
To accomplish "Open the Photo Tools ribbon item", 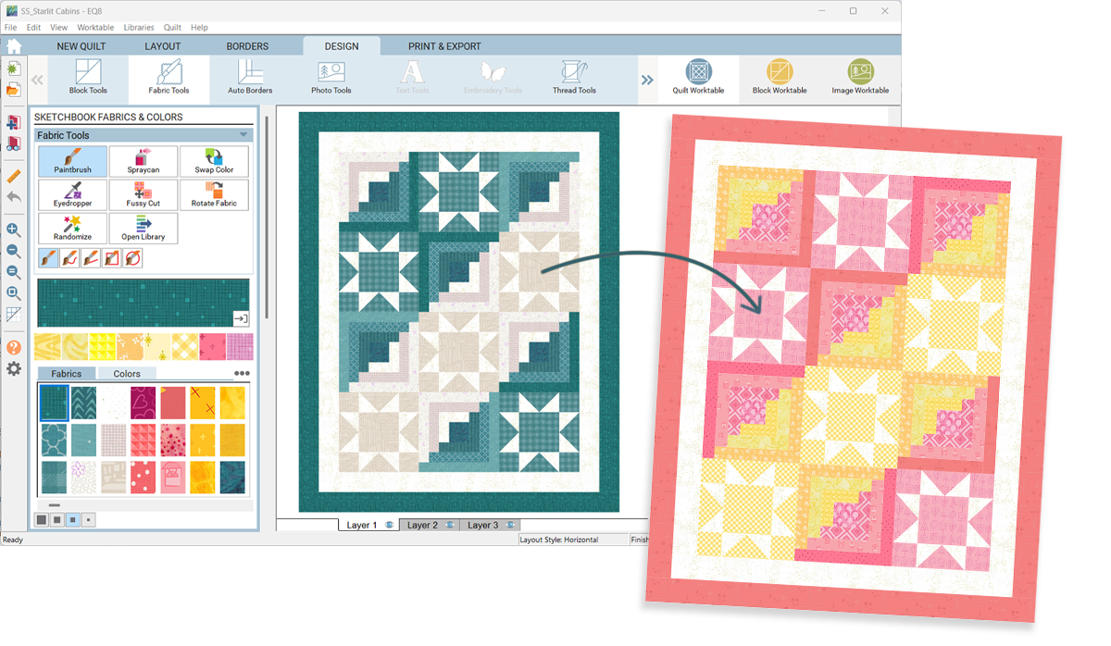I will [x=331, y=78].
